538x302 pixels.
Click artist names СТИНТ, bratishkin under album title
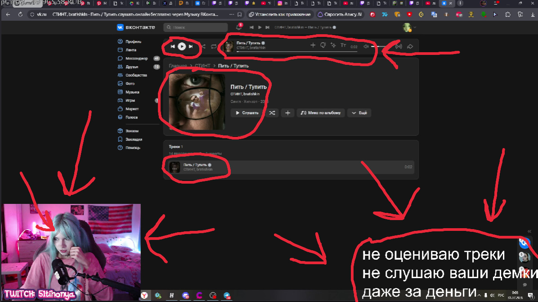pyautogui.click(x=245, y=94)
